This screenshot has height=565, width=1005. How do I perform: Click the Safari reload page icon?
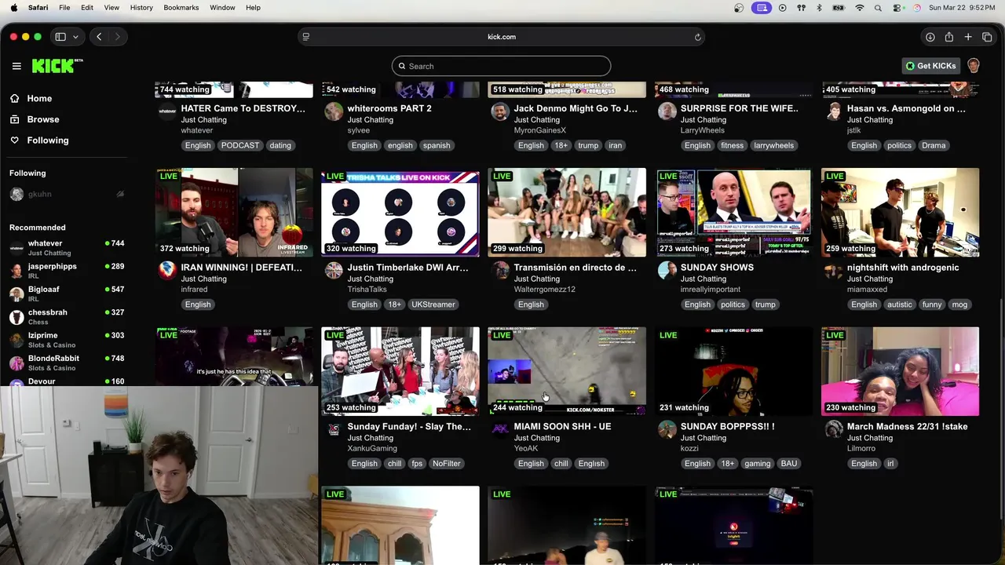pyautogui.click(x=697, y=37)
